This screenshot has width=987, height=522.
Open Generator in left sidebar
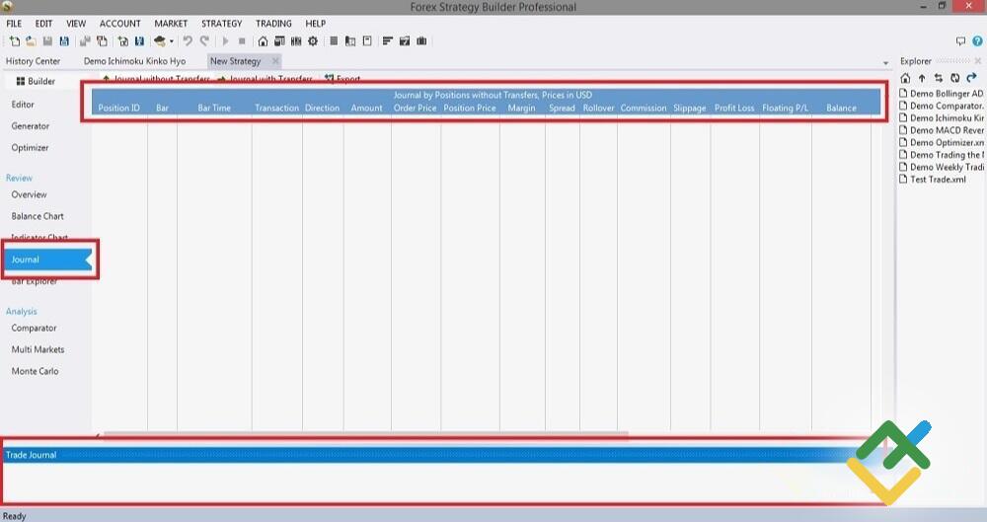(x=31, y=126)
